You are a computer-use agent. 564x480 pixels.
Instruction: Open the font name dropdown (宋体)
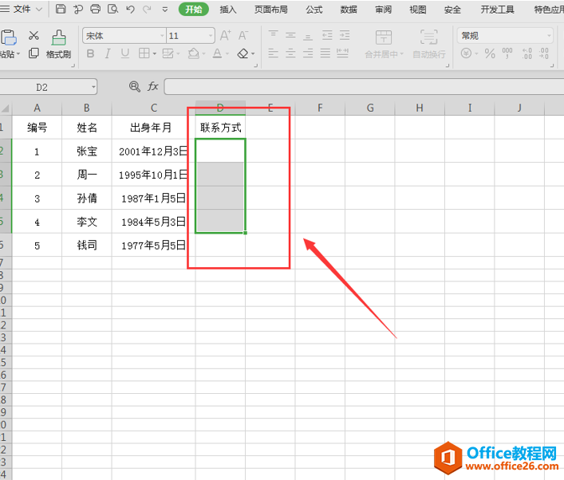click(x=162, y=36)
